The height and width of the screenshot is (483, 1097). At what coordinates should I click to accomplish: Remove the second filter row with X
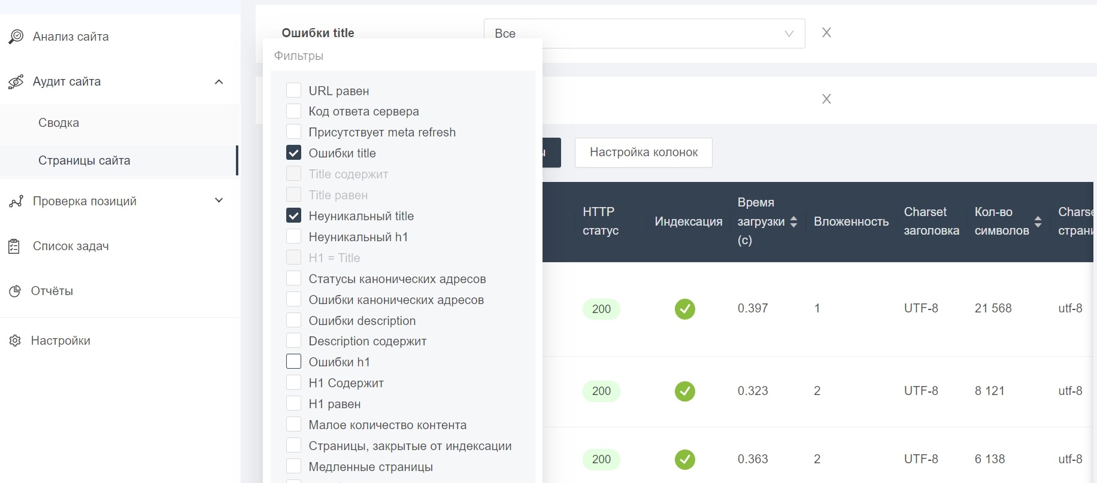[x=826, y=99]
